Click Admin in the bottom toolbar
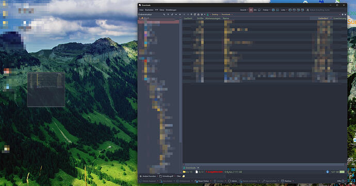 (233, 181)
